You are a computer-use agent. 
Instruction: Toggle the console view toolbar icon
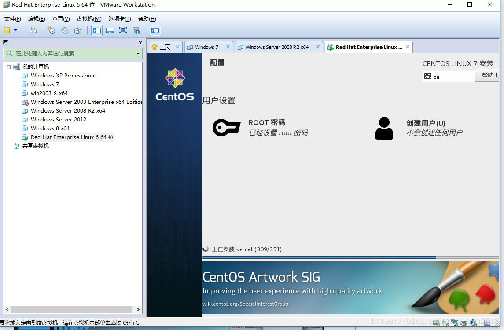155,30
